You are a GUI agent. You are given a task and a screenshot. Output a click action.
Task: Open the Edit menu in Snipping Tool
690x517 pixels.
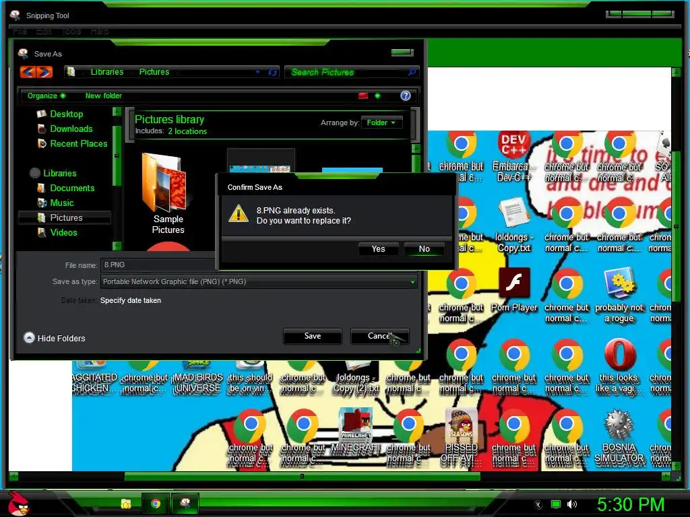pyautogui.click(x=44, y=31)
